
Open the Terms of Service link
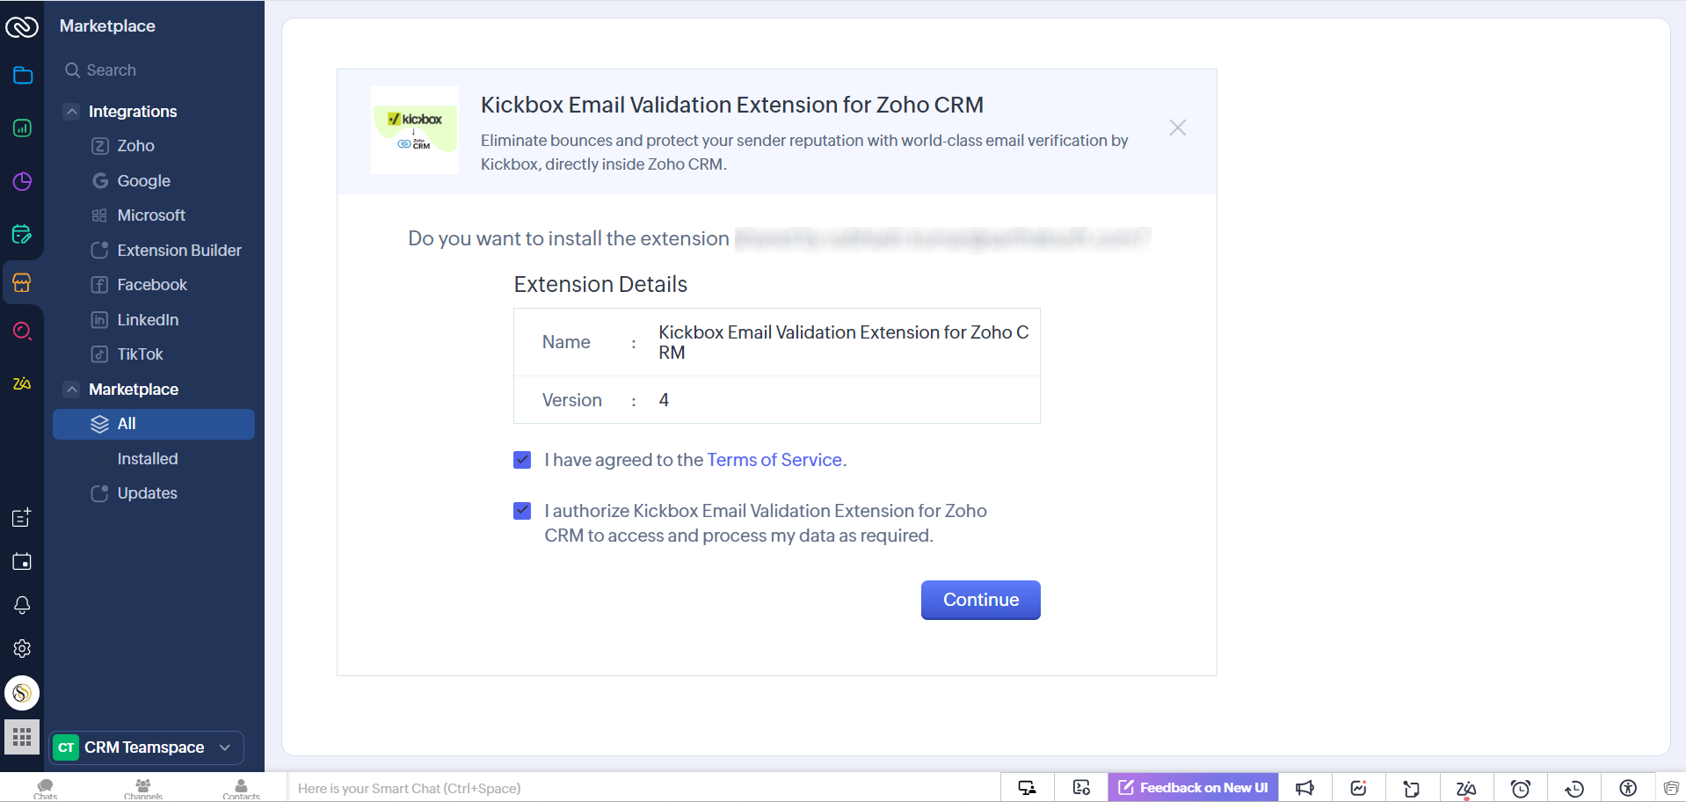click(x=774, y=460)
